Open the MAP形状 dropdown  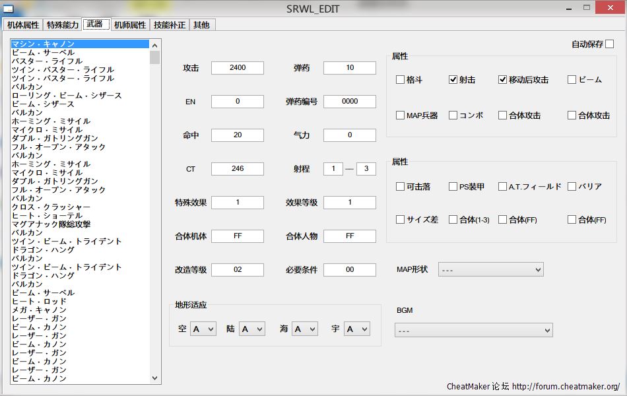click(x=490, y=269)
